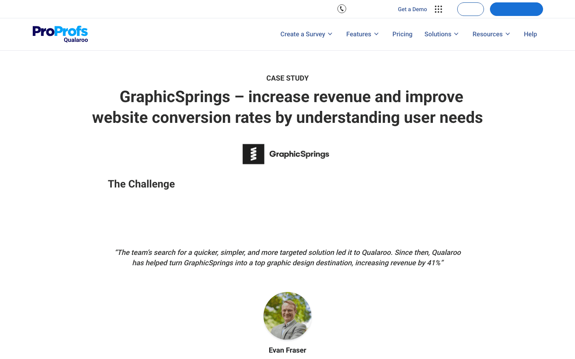The image size is (575, 359).
Task: Click the solid blue header button
Action: 516,9
